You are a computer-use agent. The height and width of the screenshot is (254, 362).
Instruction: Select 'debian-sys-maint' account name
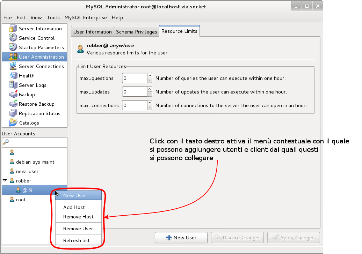[x=35, y=162]
